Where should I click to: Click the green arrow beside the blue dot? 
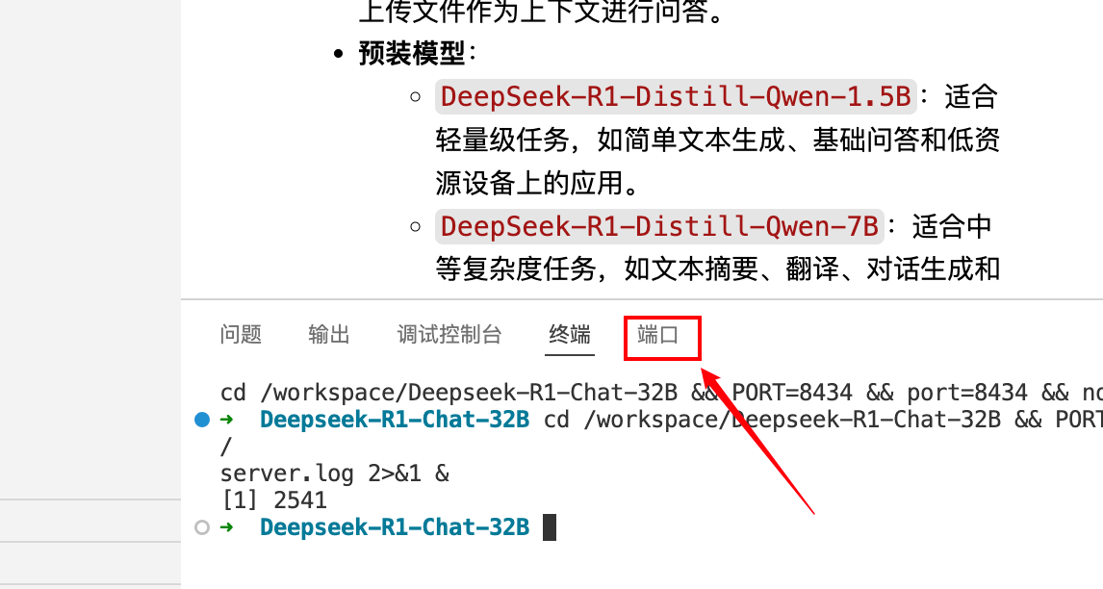pyautogui.click(x=227, y=420)
